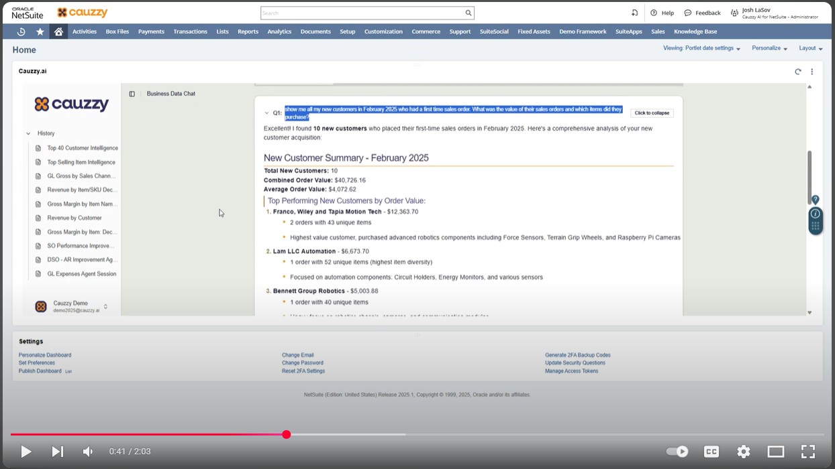The image size is (835, 469).
Task: Expand the Cauzzy Demo account switcher
Action: [105, 307]
